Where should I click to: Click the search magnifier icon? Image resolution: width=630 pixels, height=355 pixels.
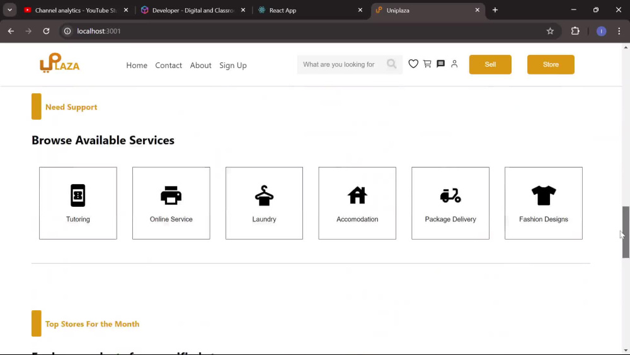391,64
